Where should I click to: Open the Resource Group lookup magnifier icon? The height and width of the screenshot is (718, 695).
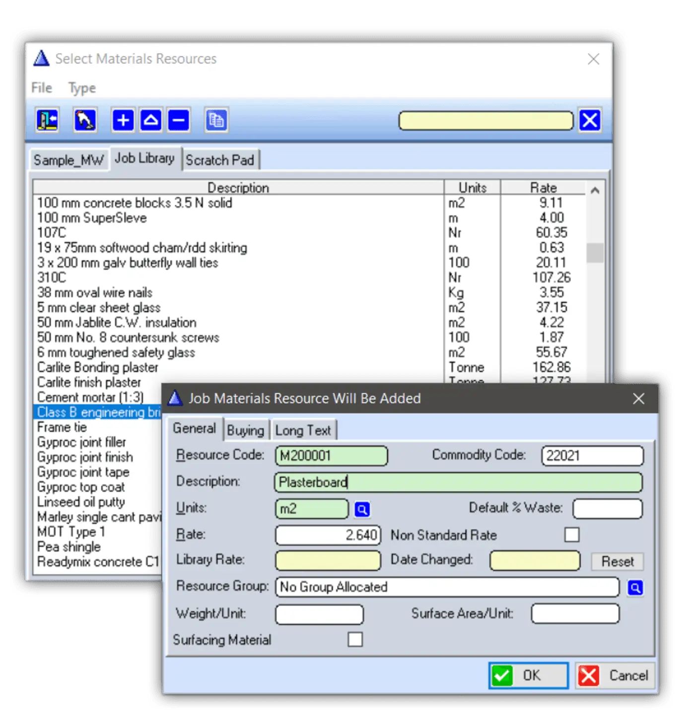635,588
